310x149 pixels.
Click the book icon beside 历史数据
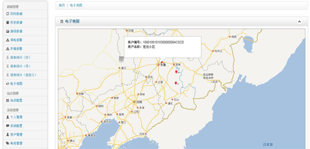(x=8, y=23)
